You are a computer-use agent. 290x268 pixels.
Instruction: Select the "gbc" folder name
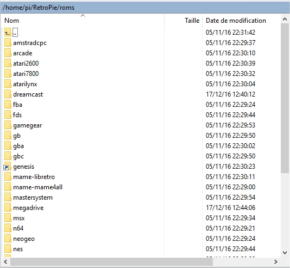tap(18, 157)
